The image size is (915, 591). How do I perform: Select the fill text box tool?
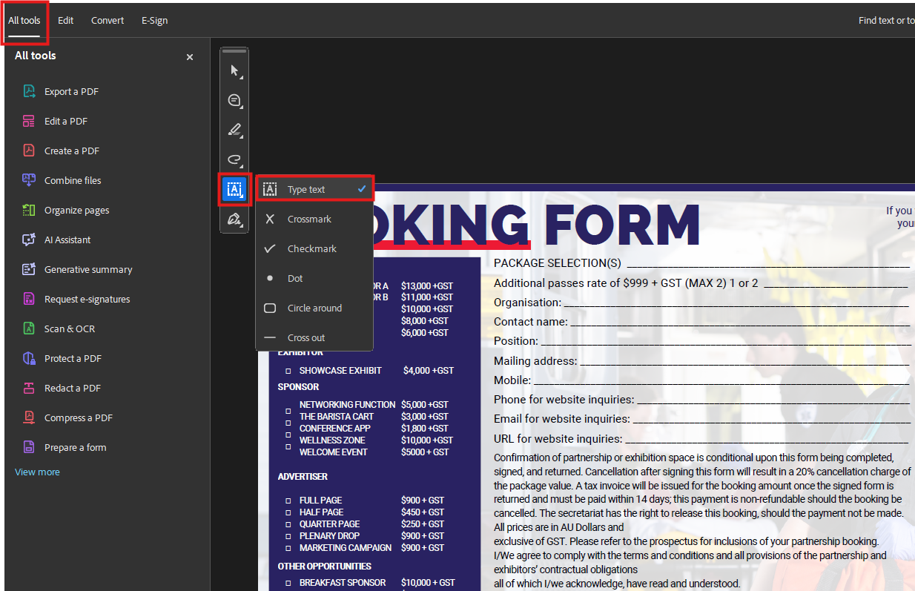234,190
